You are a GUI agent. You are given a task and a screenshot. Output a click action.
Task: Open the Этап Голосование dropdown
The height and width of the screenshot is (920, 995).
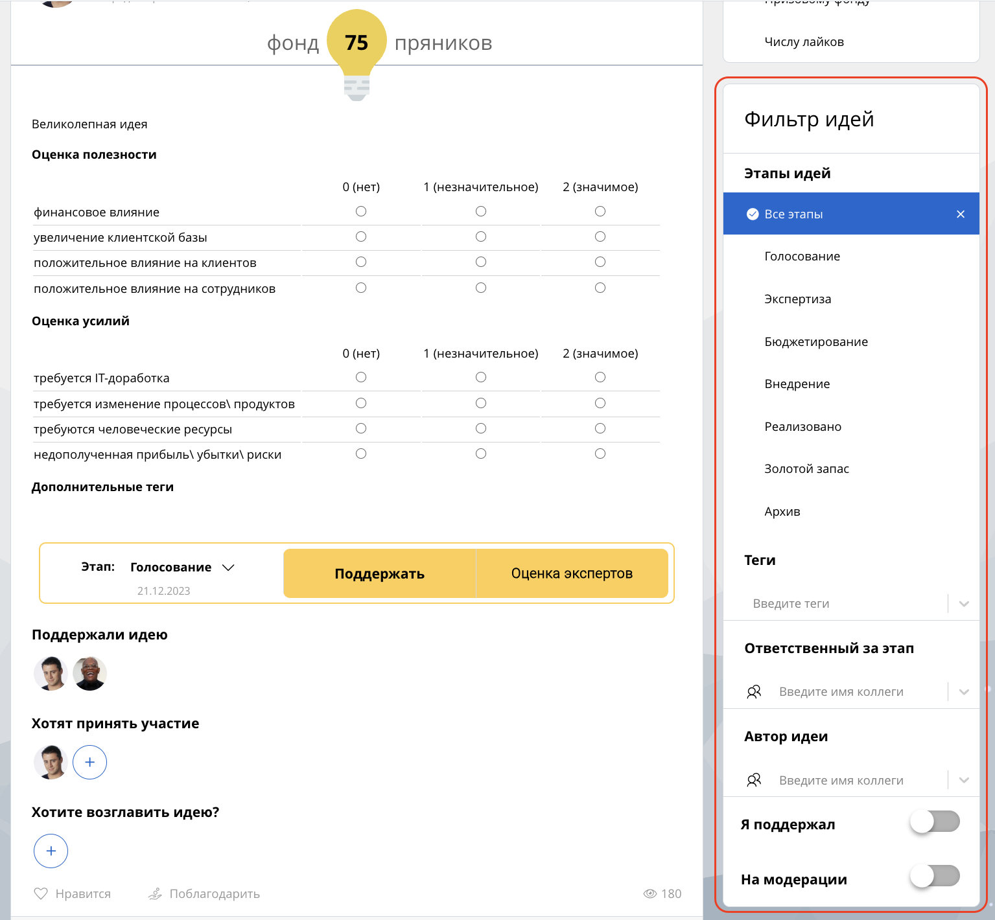181,568
